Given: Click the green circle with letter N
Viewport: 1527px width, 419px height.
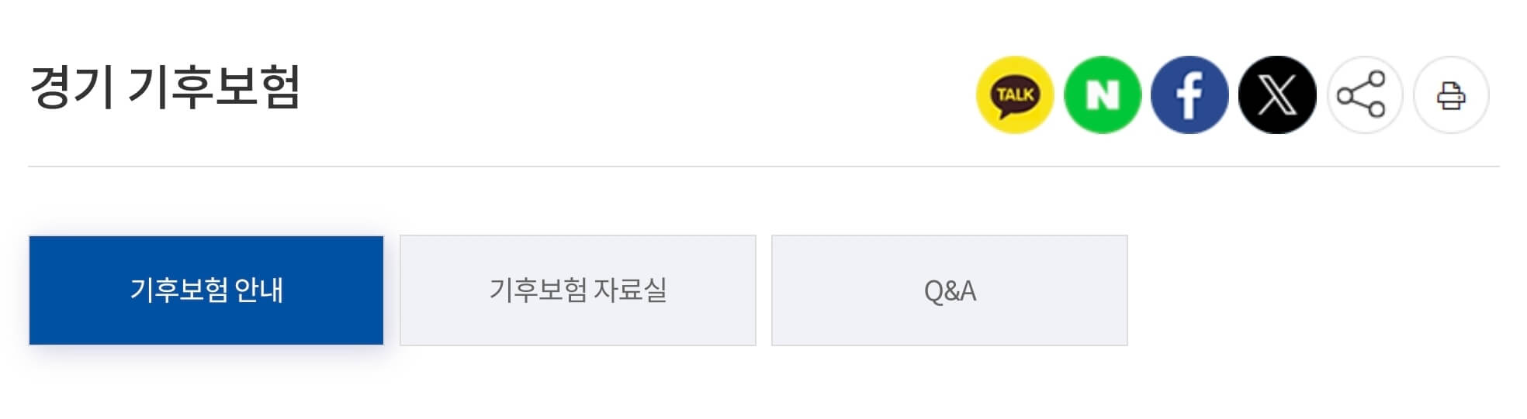Looking at the screenshot, I should [x=1102, y=94].
